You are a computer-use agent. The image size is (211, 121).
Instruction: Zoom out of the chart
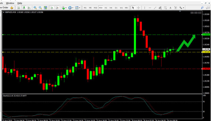click(x=40, y=8)
